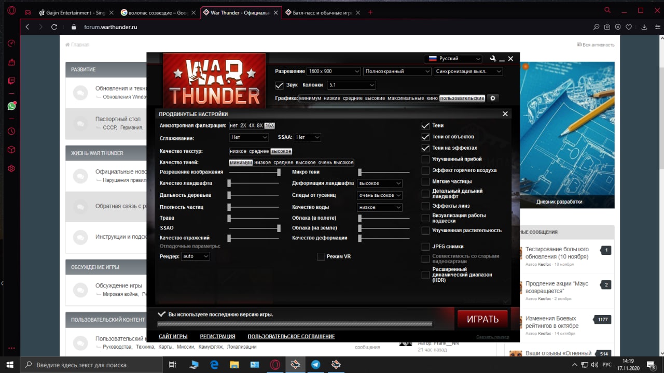Open History clock icon in Opera sidebar
This screenshot has height=373, width=664.
tap(11, 132)
